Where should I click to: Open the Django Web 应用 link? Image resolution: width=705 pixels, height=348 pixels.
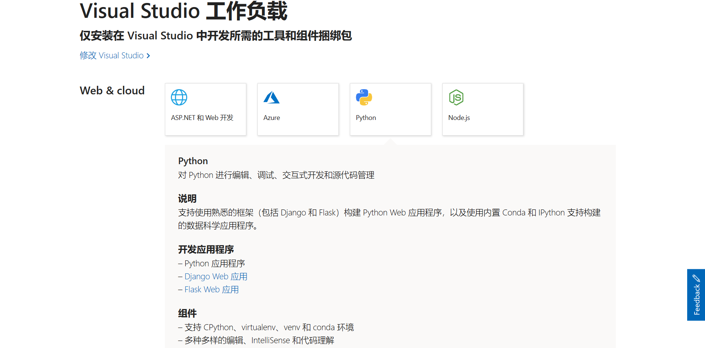[216, 276]
